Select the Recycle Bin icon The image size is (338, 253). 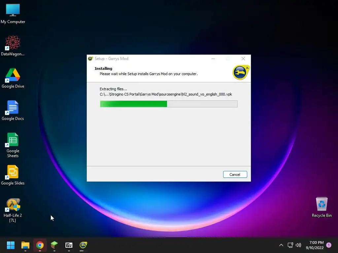321,207
